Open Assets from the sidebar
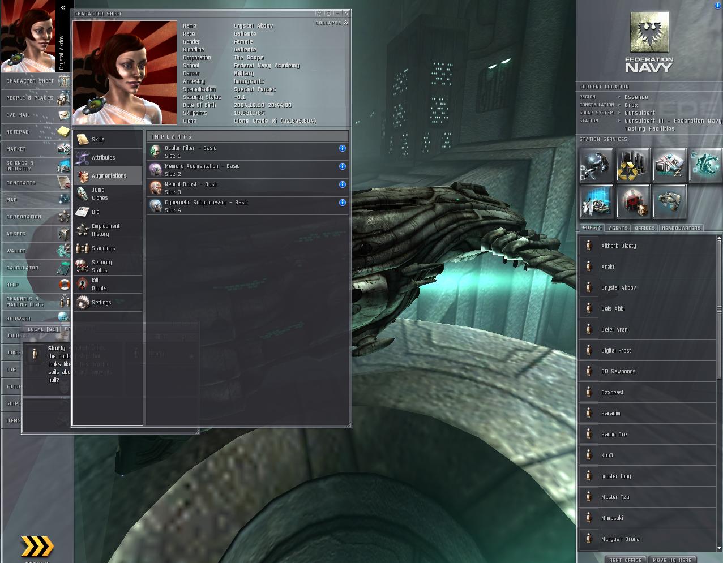This screenshot has width=723, height=563. [x=36, y=234]
